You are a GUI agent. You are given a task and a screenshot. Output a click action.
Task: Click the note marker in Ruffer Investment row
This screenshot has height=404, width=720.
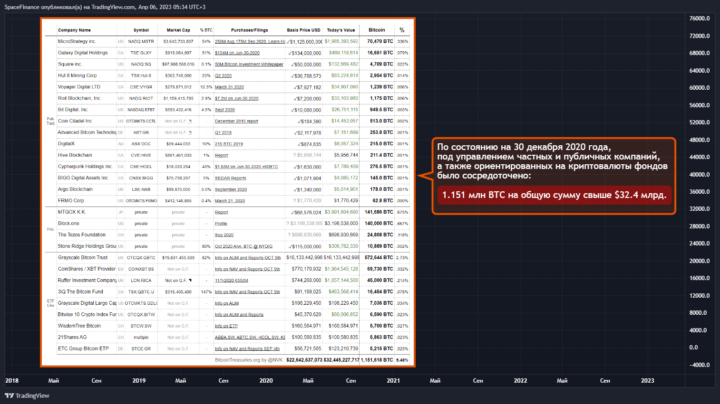(190, 281)
